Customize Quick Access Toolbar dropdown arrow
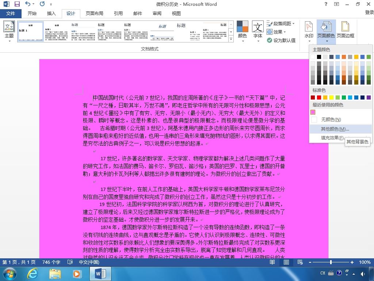The image size is (374, 281). click(x=51, y=4)
